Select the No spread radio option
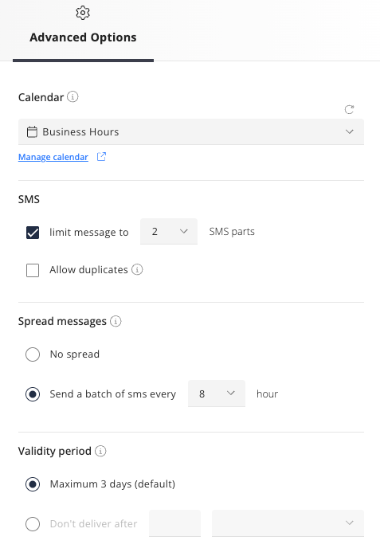The image size is (380, 556). click(33, 354)
